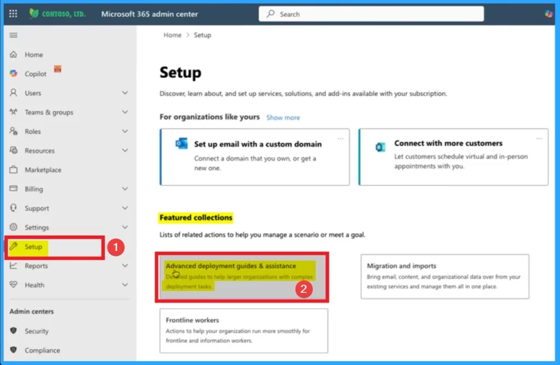Image resolution: width=560 pixels, height=365 pixels.
Task: Expand the Roles chevron
Action: click(x=125, y=131)
